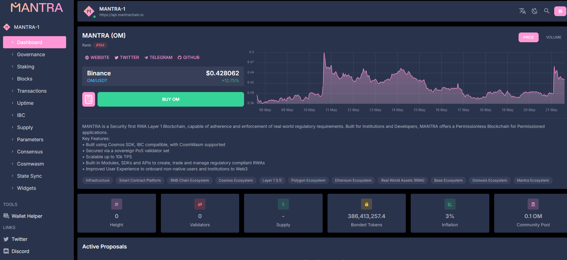Click the Inflation chart icon
Image resolution: width=567 pixels, height=260 pixels.
pyautogui.click(x=450, y=204)
